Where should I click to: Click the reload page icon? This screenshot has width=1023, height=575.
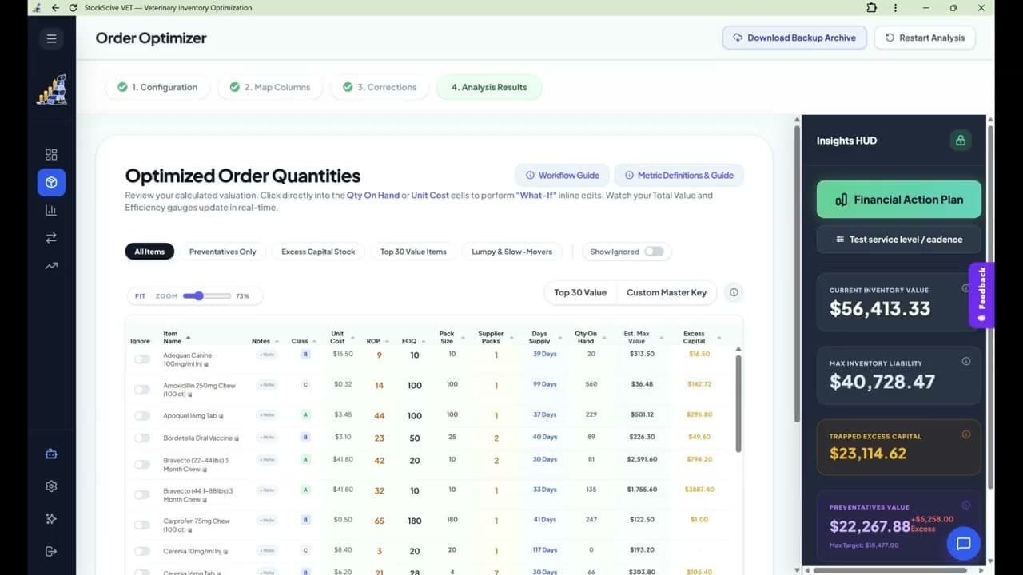click(73, 8)
